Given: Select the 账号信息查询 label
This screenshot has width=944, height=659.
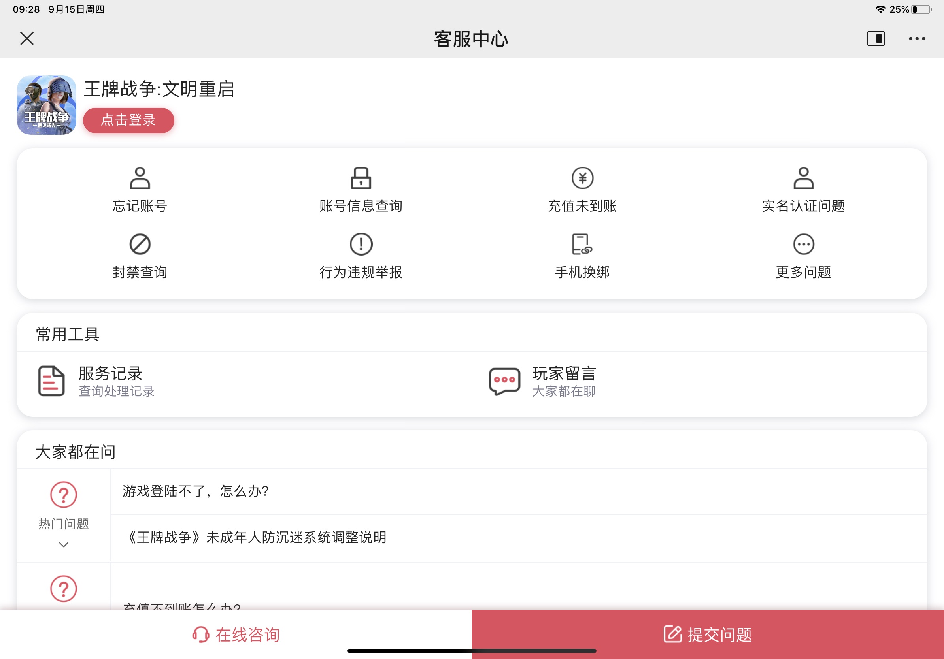Looking at the screenshot, I should 361,206.
